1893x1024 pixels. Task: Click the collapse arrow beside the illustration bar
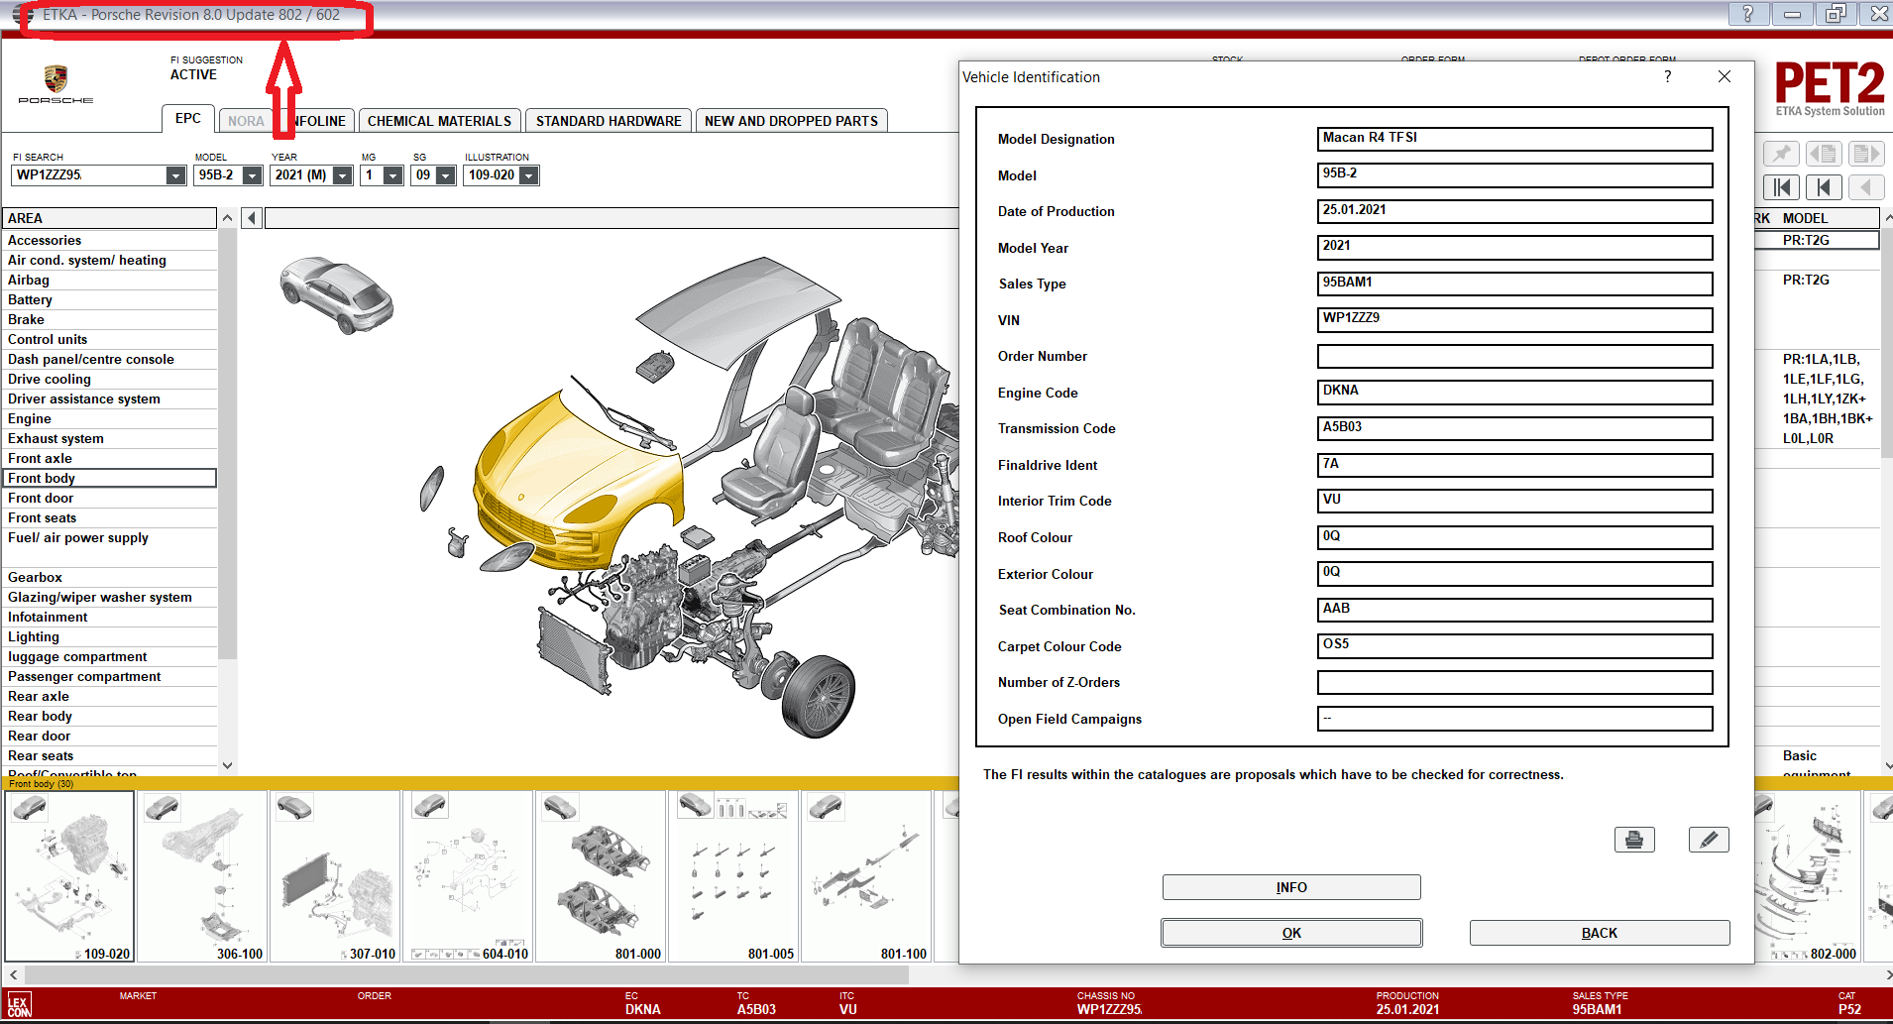tap(252, 218)
